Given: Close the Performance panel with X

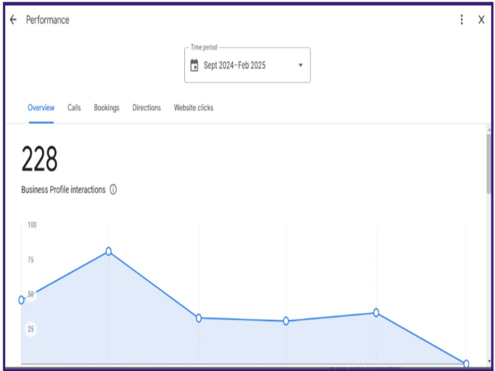Looking at the screenshot, I should click(x=481, y=20).
